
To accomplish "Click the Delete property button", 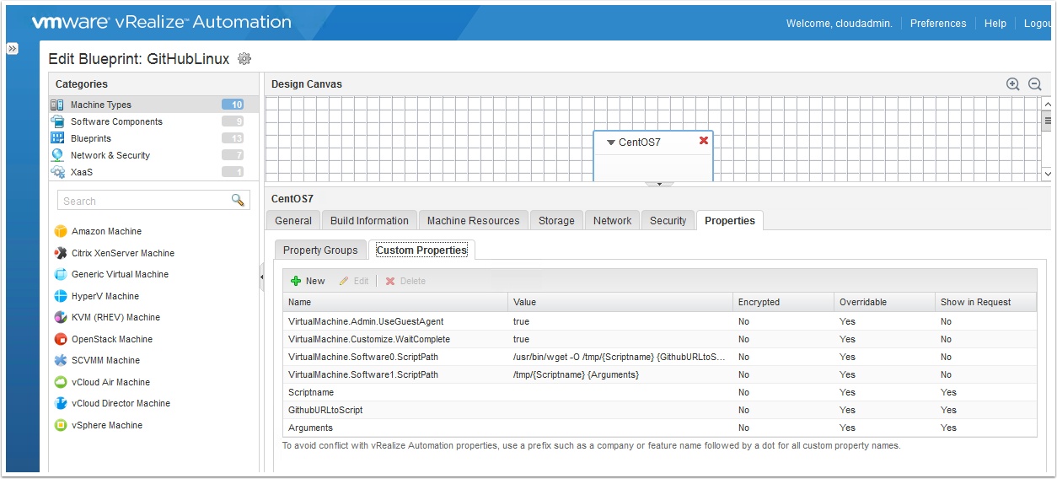I will [405, 281].
